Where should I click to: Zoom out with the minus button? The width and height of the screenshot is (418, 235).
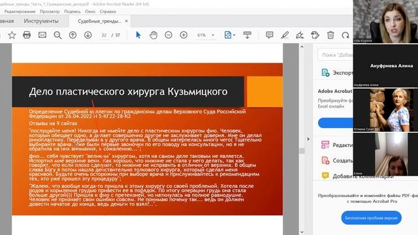169,35
